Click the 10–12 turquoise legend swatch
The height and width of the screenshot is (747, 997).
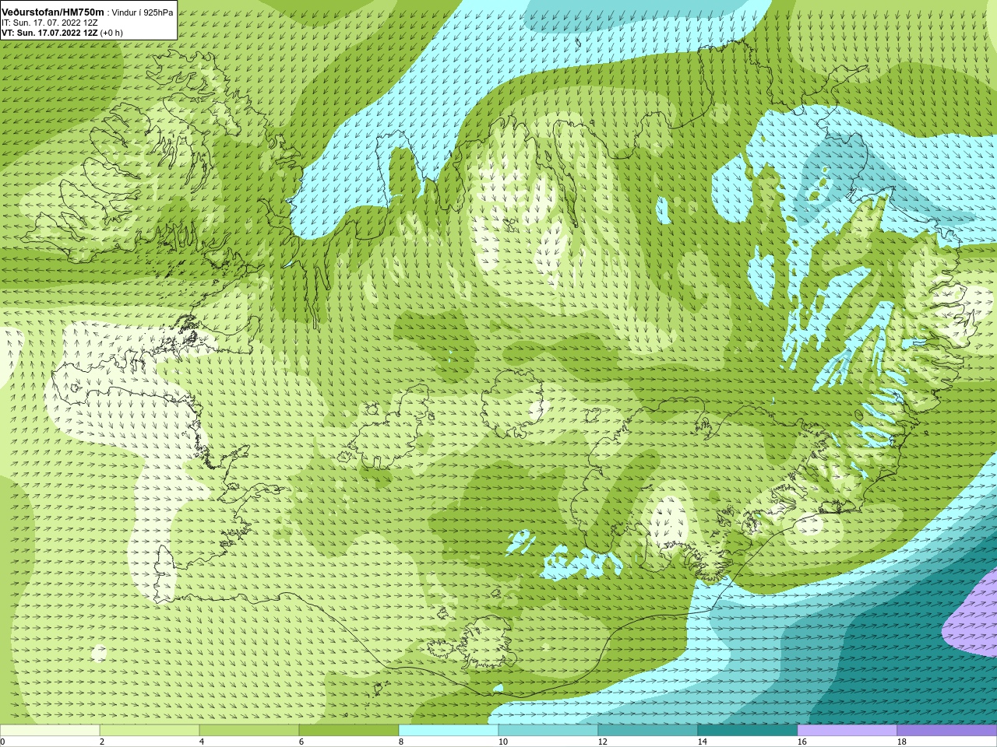pyautogui.click(x=548, y=731)
